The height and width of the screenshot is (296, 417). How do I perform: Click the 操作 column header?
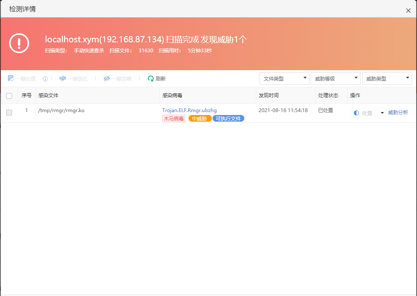point(355,95)
